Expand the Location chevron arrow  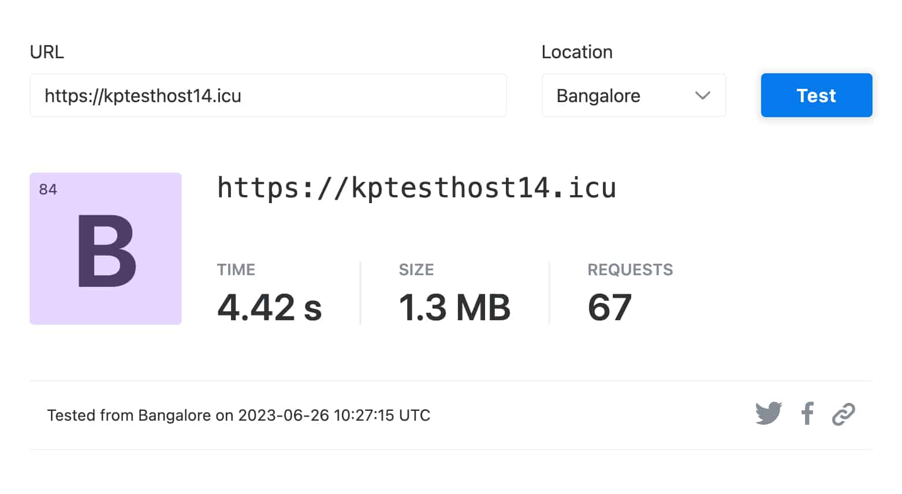pyautogui.click(x=702, y=95)
